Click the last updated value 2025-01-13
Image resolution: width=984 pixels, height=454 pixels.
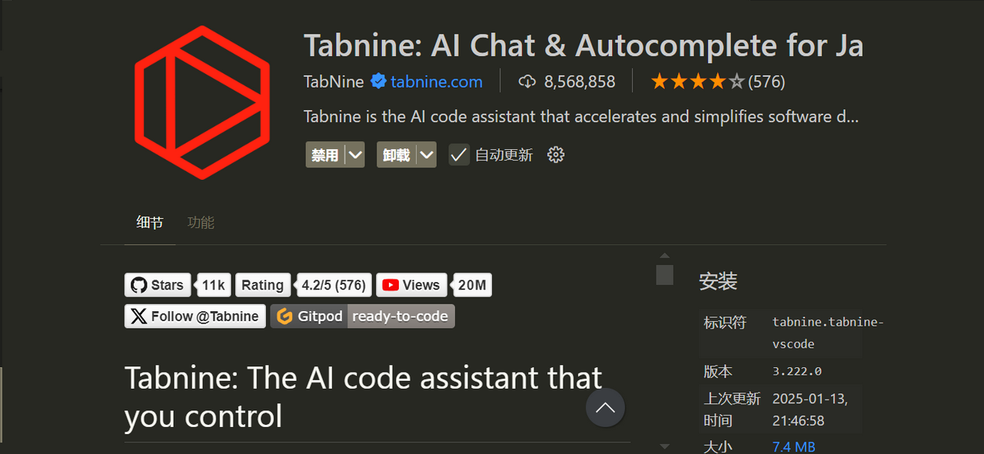pyautogui.click(x=810, y=410)
